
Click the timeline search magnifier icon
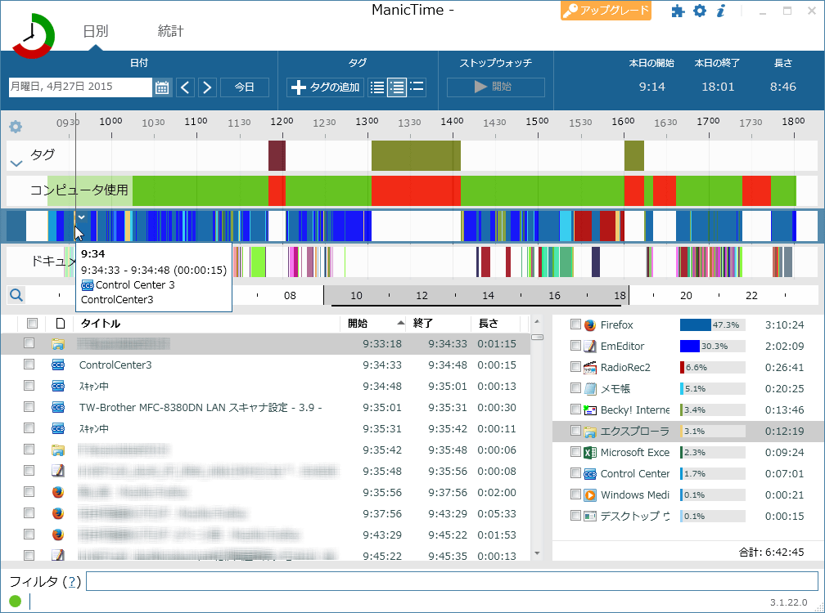(x=16, y=295)
